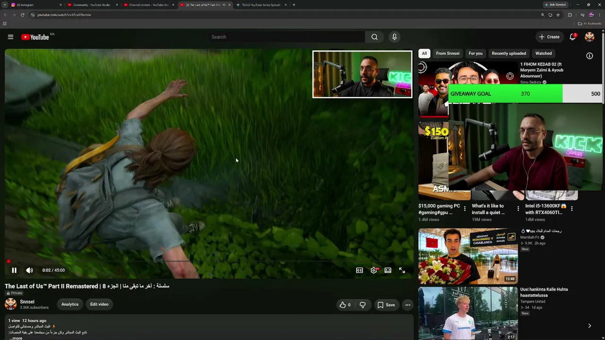Open a new browser tab

[294, 5]
